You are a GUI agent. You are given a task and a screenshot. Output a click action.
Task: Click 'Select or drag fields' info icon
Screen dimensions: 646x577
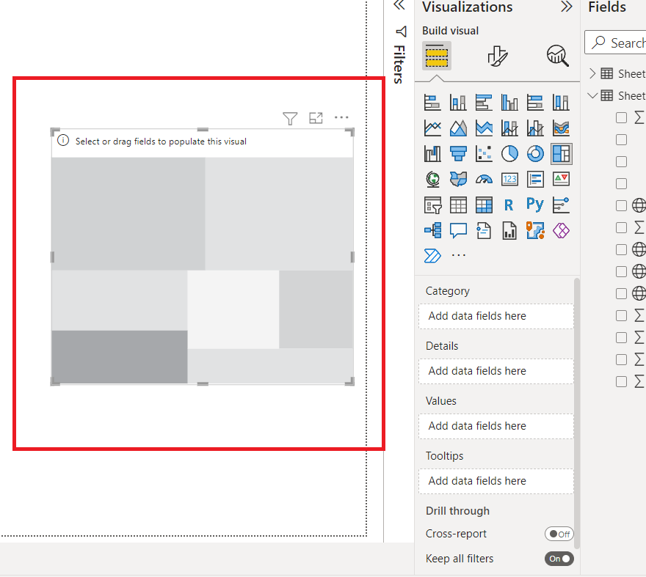(x=63, y=140)
